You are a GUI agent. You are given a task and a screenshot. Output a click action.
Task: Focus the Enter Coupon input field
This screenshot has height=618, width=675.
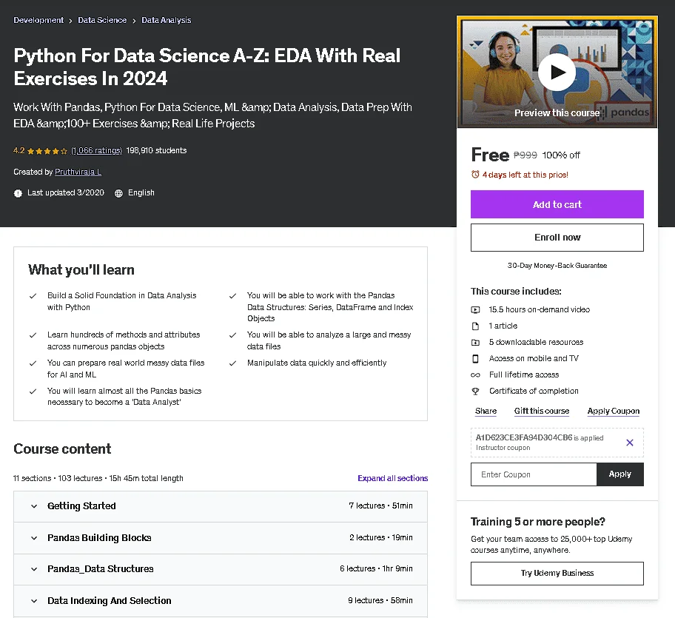534,474
